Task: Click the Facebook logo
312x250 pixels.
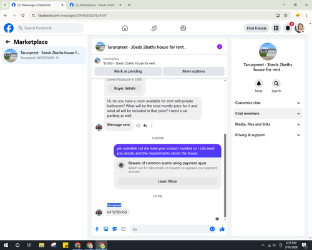Action: point(9,28)
